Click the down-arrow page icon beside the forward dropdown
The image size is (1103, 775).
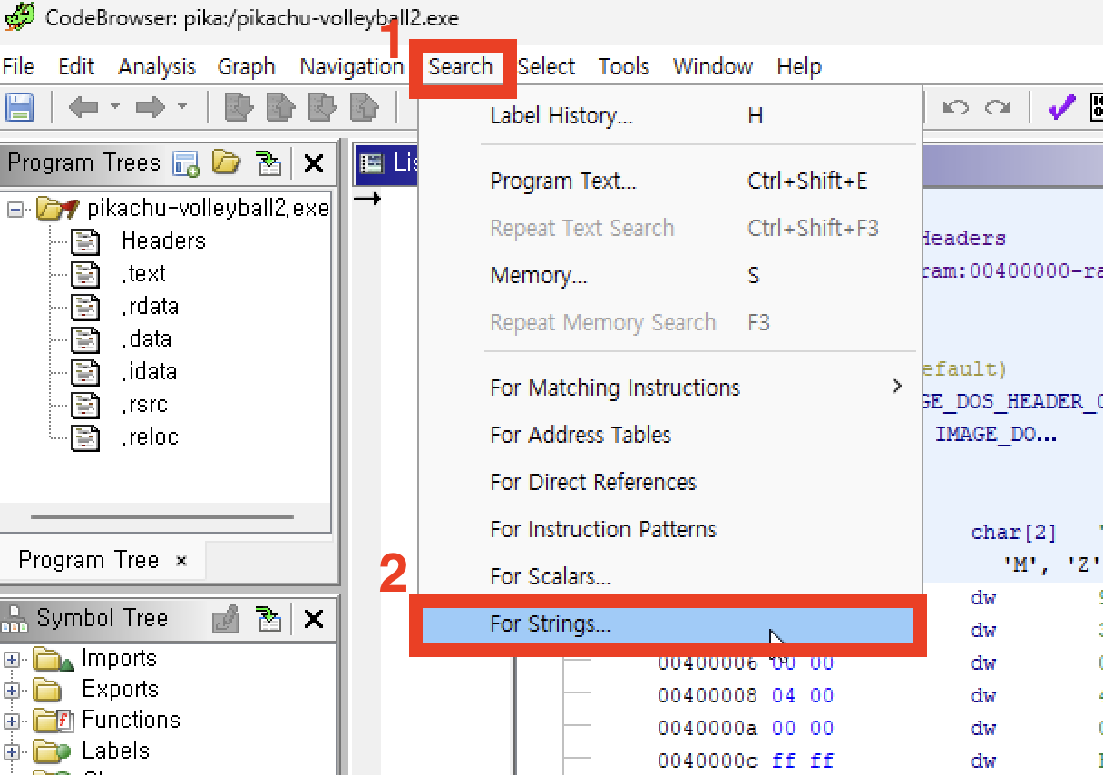click(x=239, y=108)
